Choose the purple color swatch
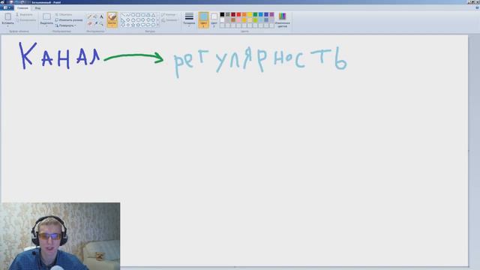Viewport: 480px width, 270px height. 271,14
